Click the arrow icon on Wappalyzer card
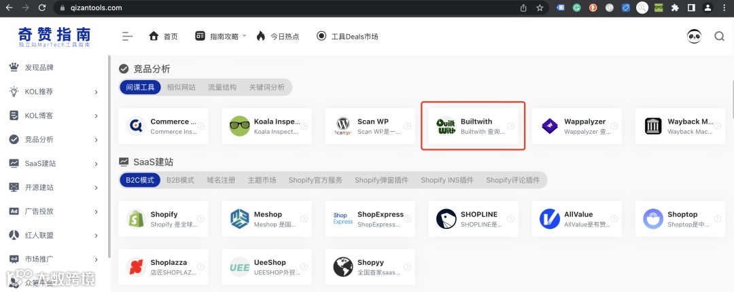The height and width of the screenshot is (292, 734). pyautogui.click(x=614, y=126)
